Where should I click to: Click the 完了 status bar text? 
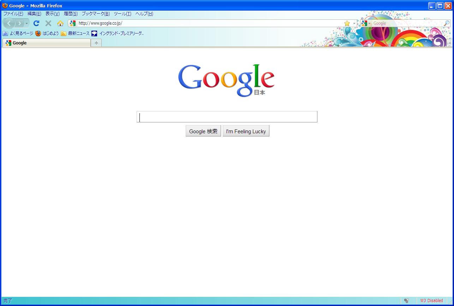pos(8,301)
